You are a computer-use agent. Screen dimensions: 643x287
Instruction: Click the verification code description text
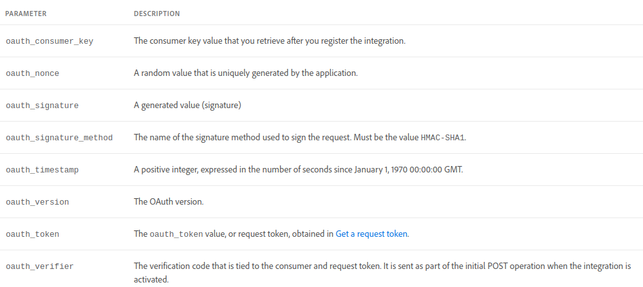click(x=382, y=273)
